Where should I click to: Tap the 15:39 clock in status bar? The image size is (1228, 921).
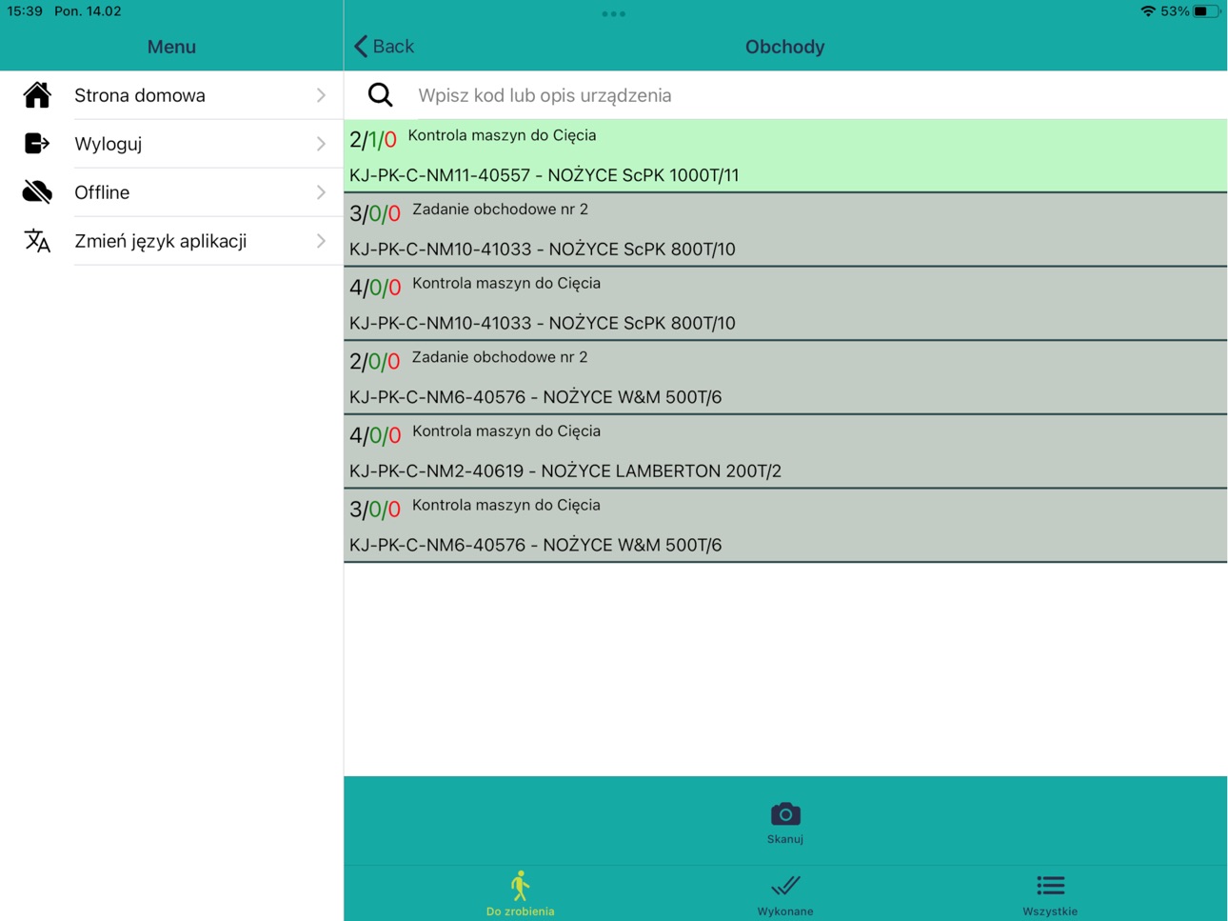(25, 11)
